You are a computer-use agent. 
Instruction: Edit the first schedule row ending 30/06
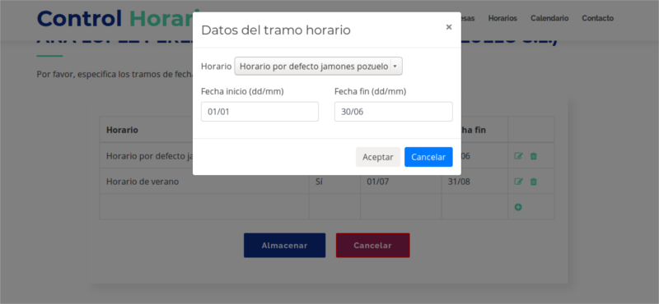point(519,156)
